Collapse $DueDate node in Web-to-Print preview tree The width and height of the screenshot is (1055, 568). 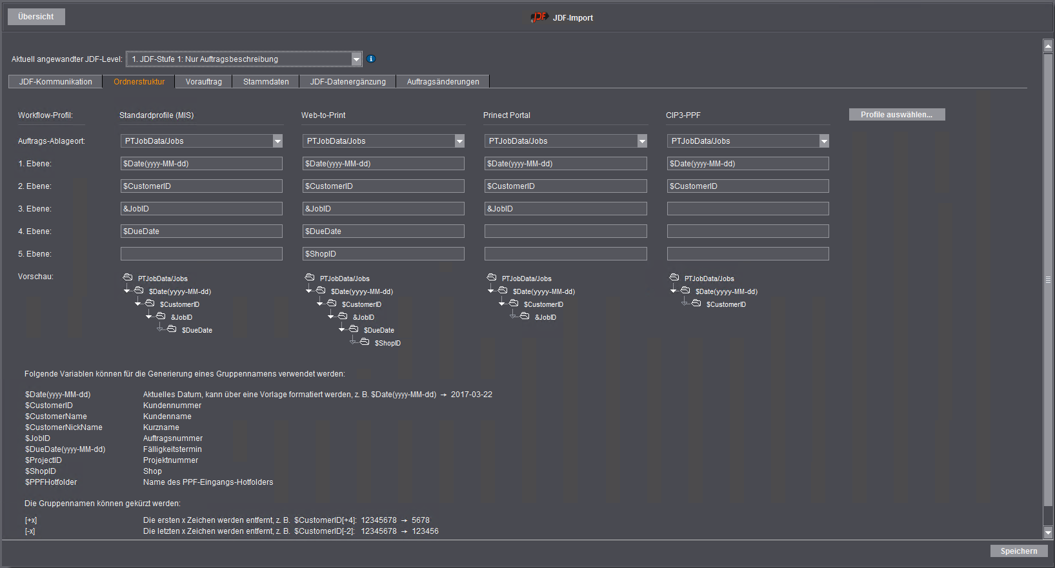[342, 329]
